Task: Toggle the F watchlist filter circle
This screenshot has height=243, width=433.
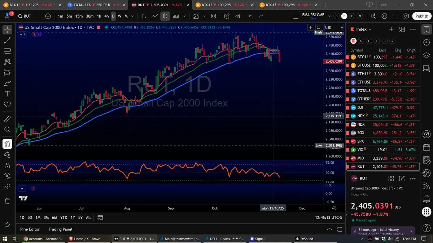Action: point(369,41)
